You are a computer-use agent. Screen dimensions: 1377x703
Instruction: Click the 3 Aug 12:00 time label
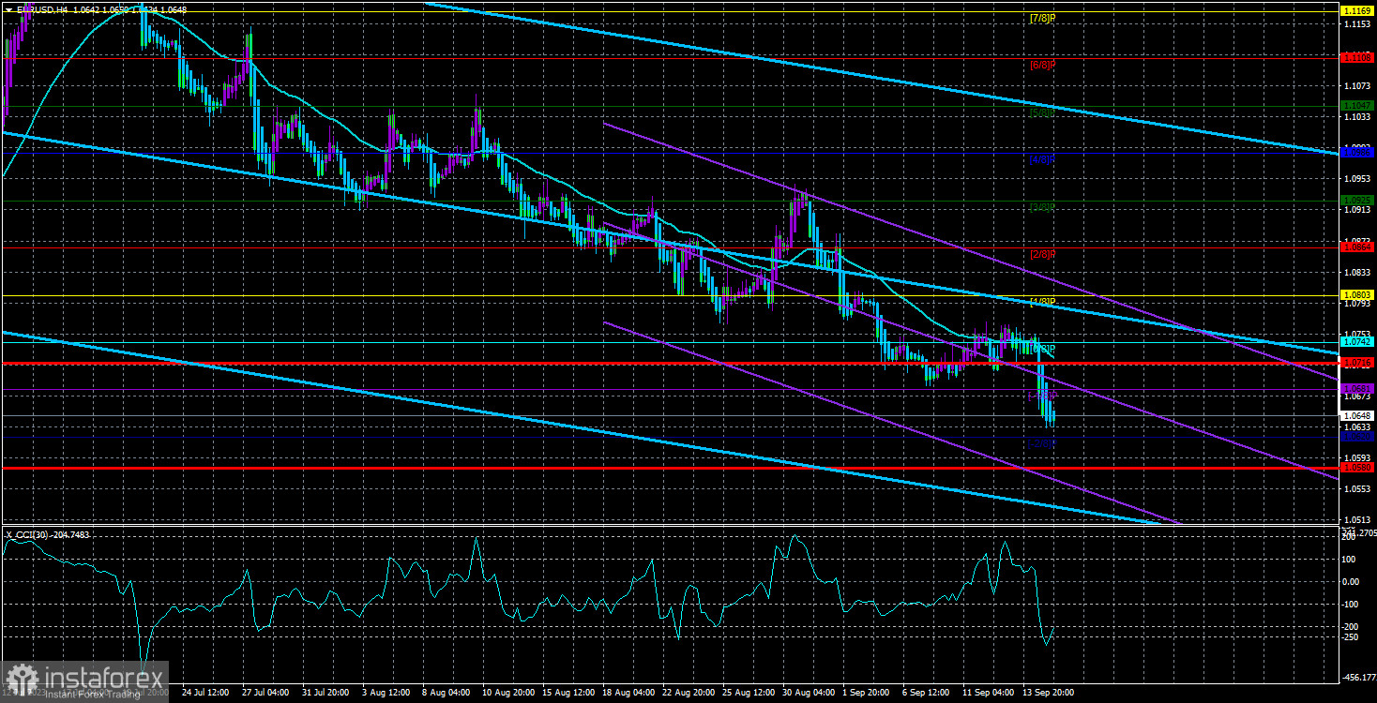(x=388, y=693)
